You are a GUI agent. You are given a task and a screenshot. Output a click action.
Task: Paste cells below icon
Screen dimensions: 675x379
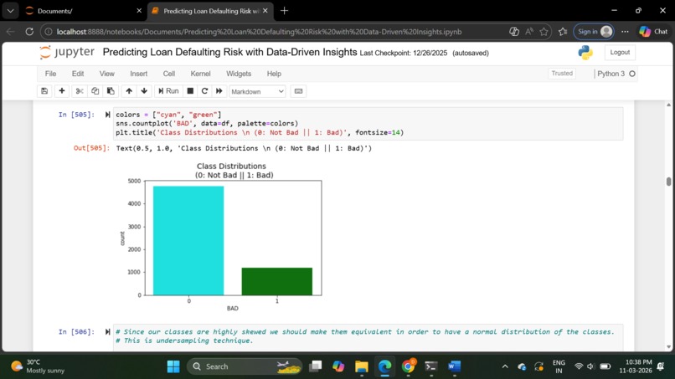point(111,91)
